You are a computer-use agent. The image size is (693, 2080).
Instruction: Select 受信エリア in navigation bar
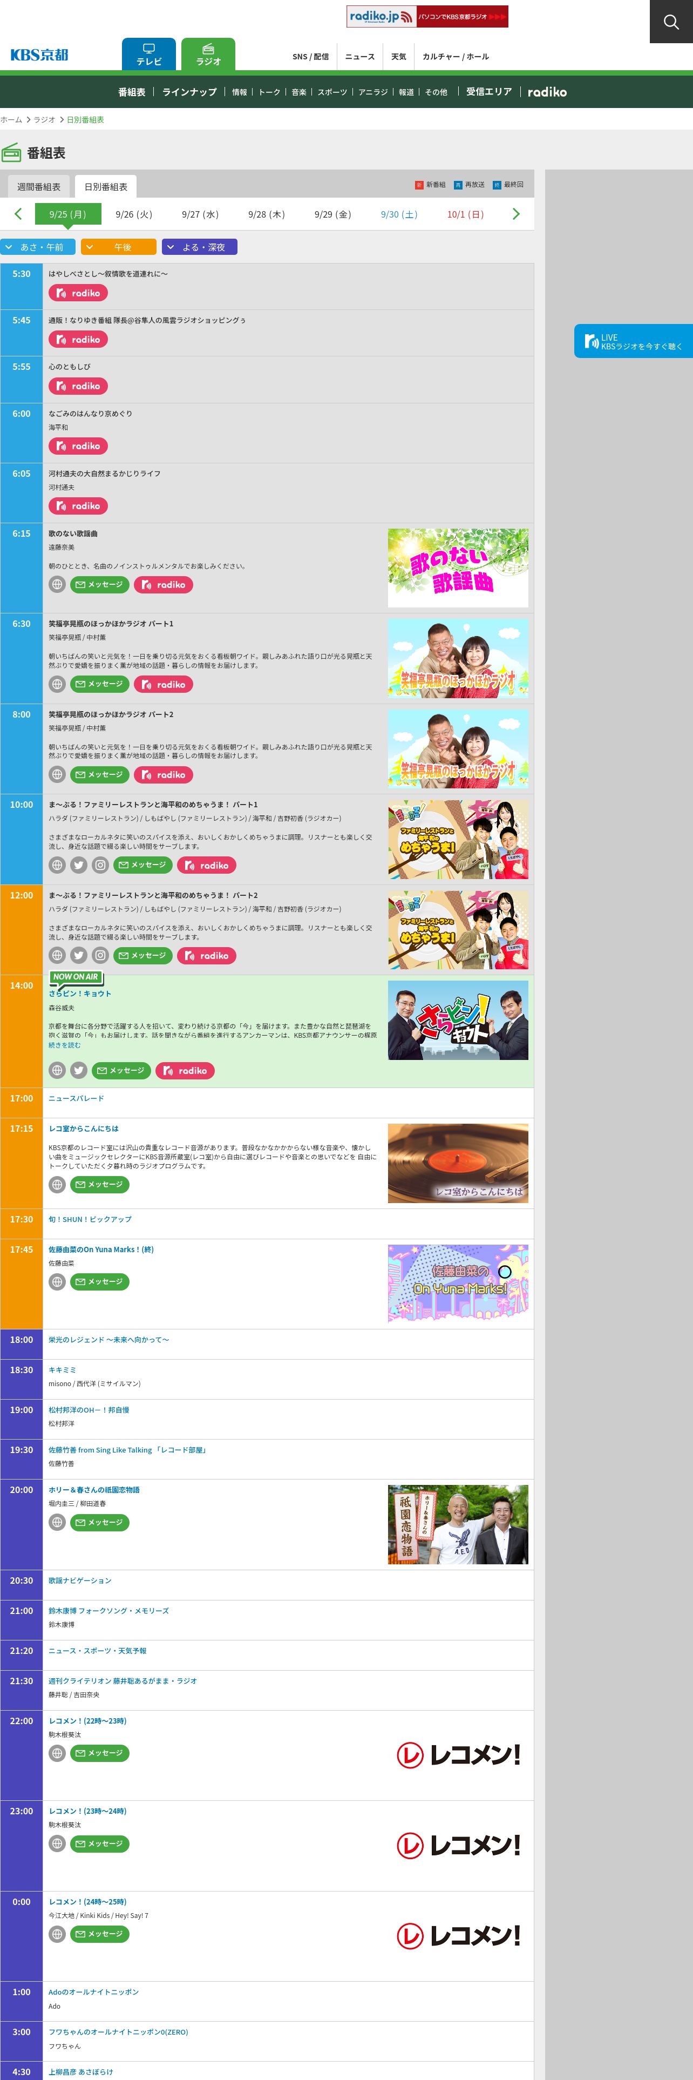click(x=489, y=92)
